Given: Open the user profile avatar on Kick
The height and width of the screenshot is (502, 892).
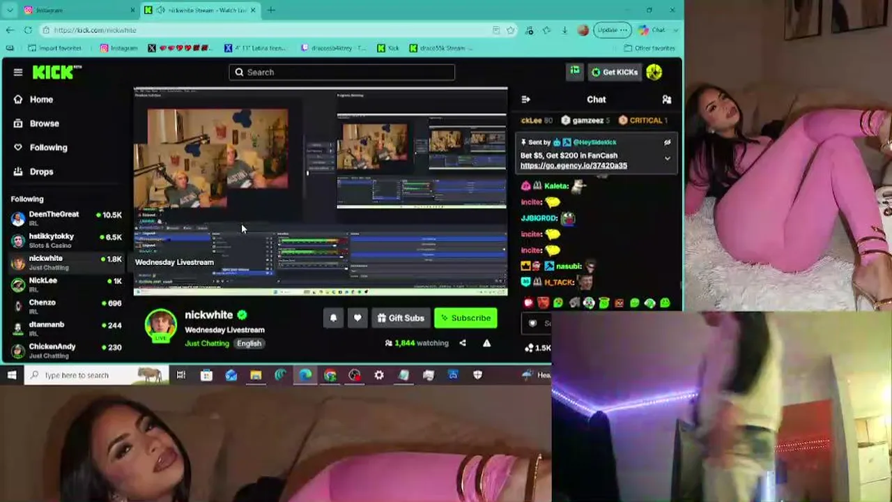Looking at the screenshot, I should [x=654, y=72].
